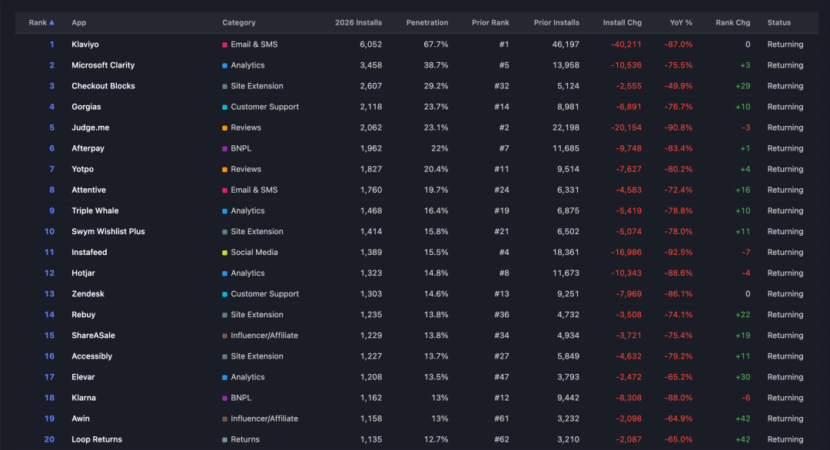Select the Triple Whale app name
The height and width of the screenshot is (450, 830).
[95, 210]
